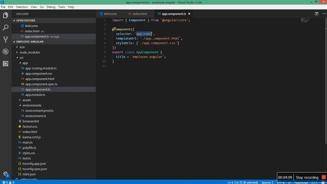Open app.component.spec.ts file
This screenshot has height=184, width=327.
[x=54, y=84]
